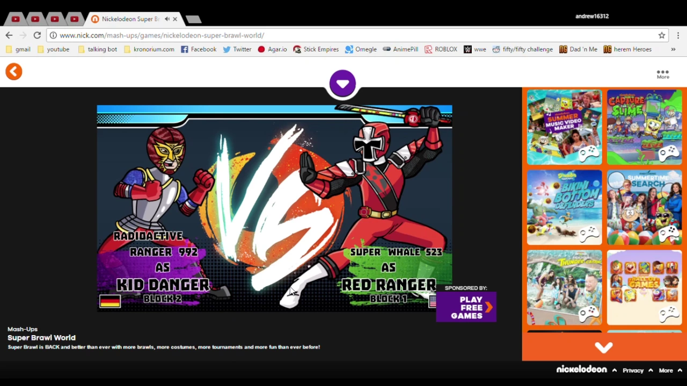Viewport: 687px width, 386px height.
Task: Open the Agar.io bookmark
Action: click(273, 49)
